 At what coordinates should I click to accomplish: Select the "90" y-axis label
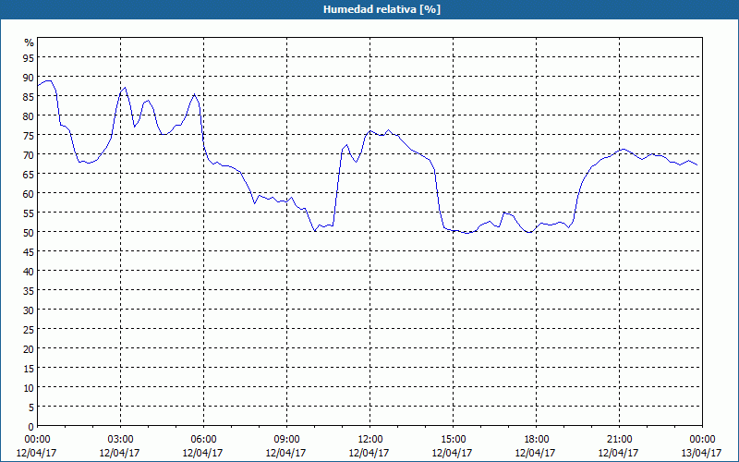(29, 77)
